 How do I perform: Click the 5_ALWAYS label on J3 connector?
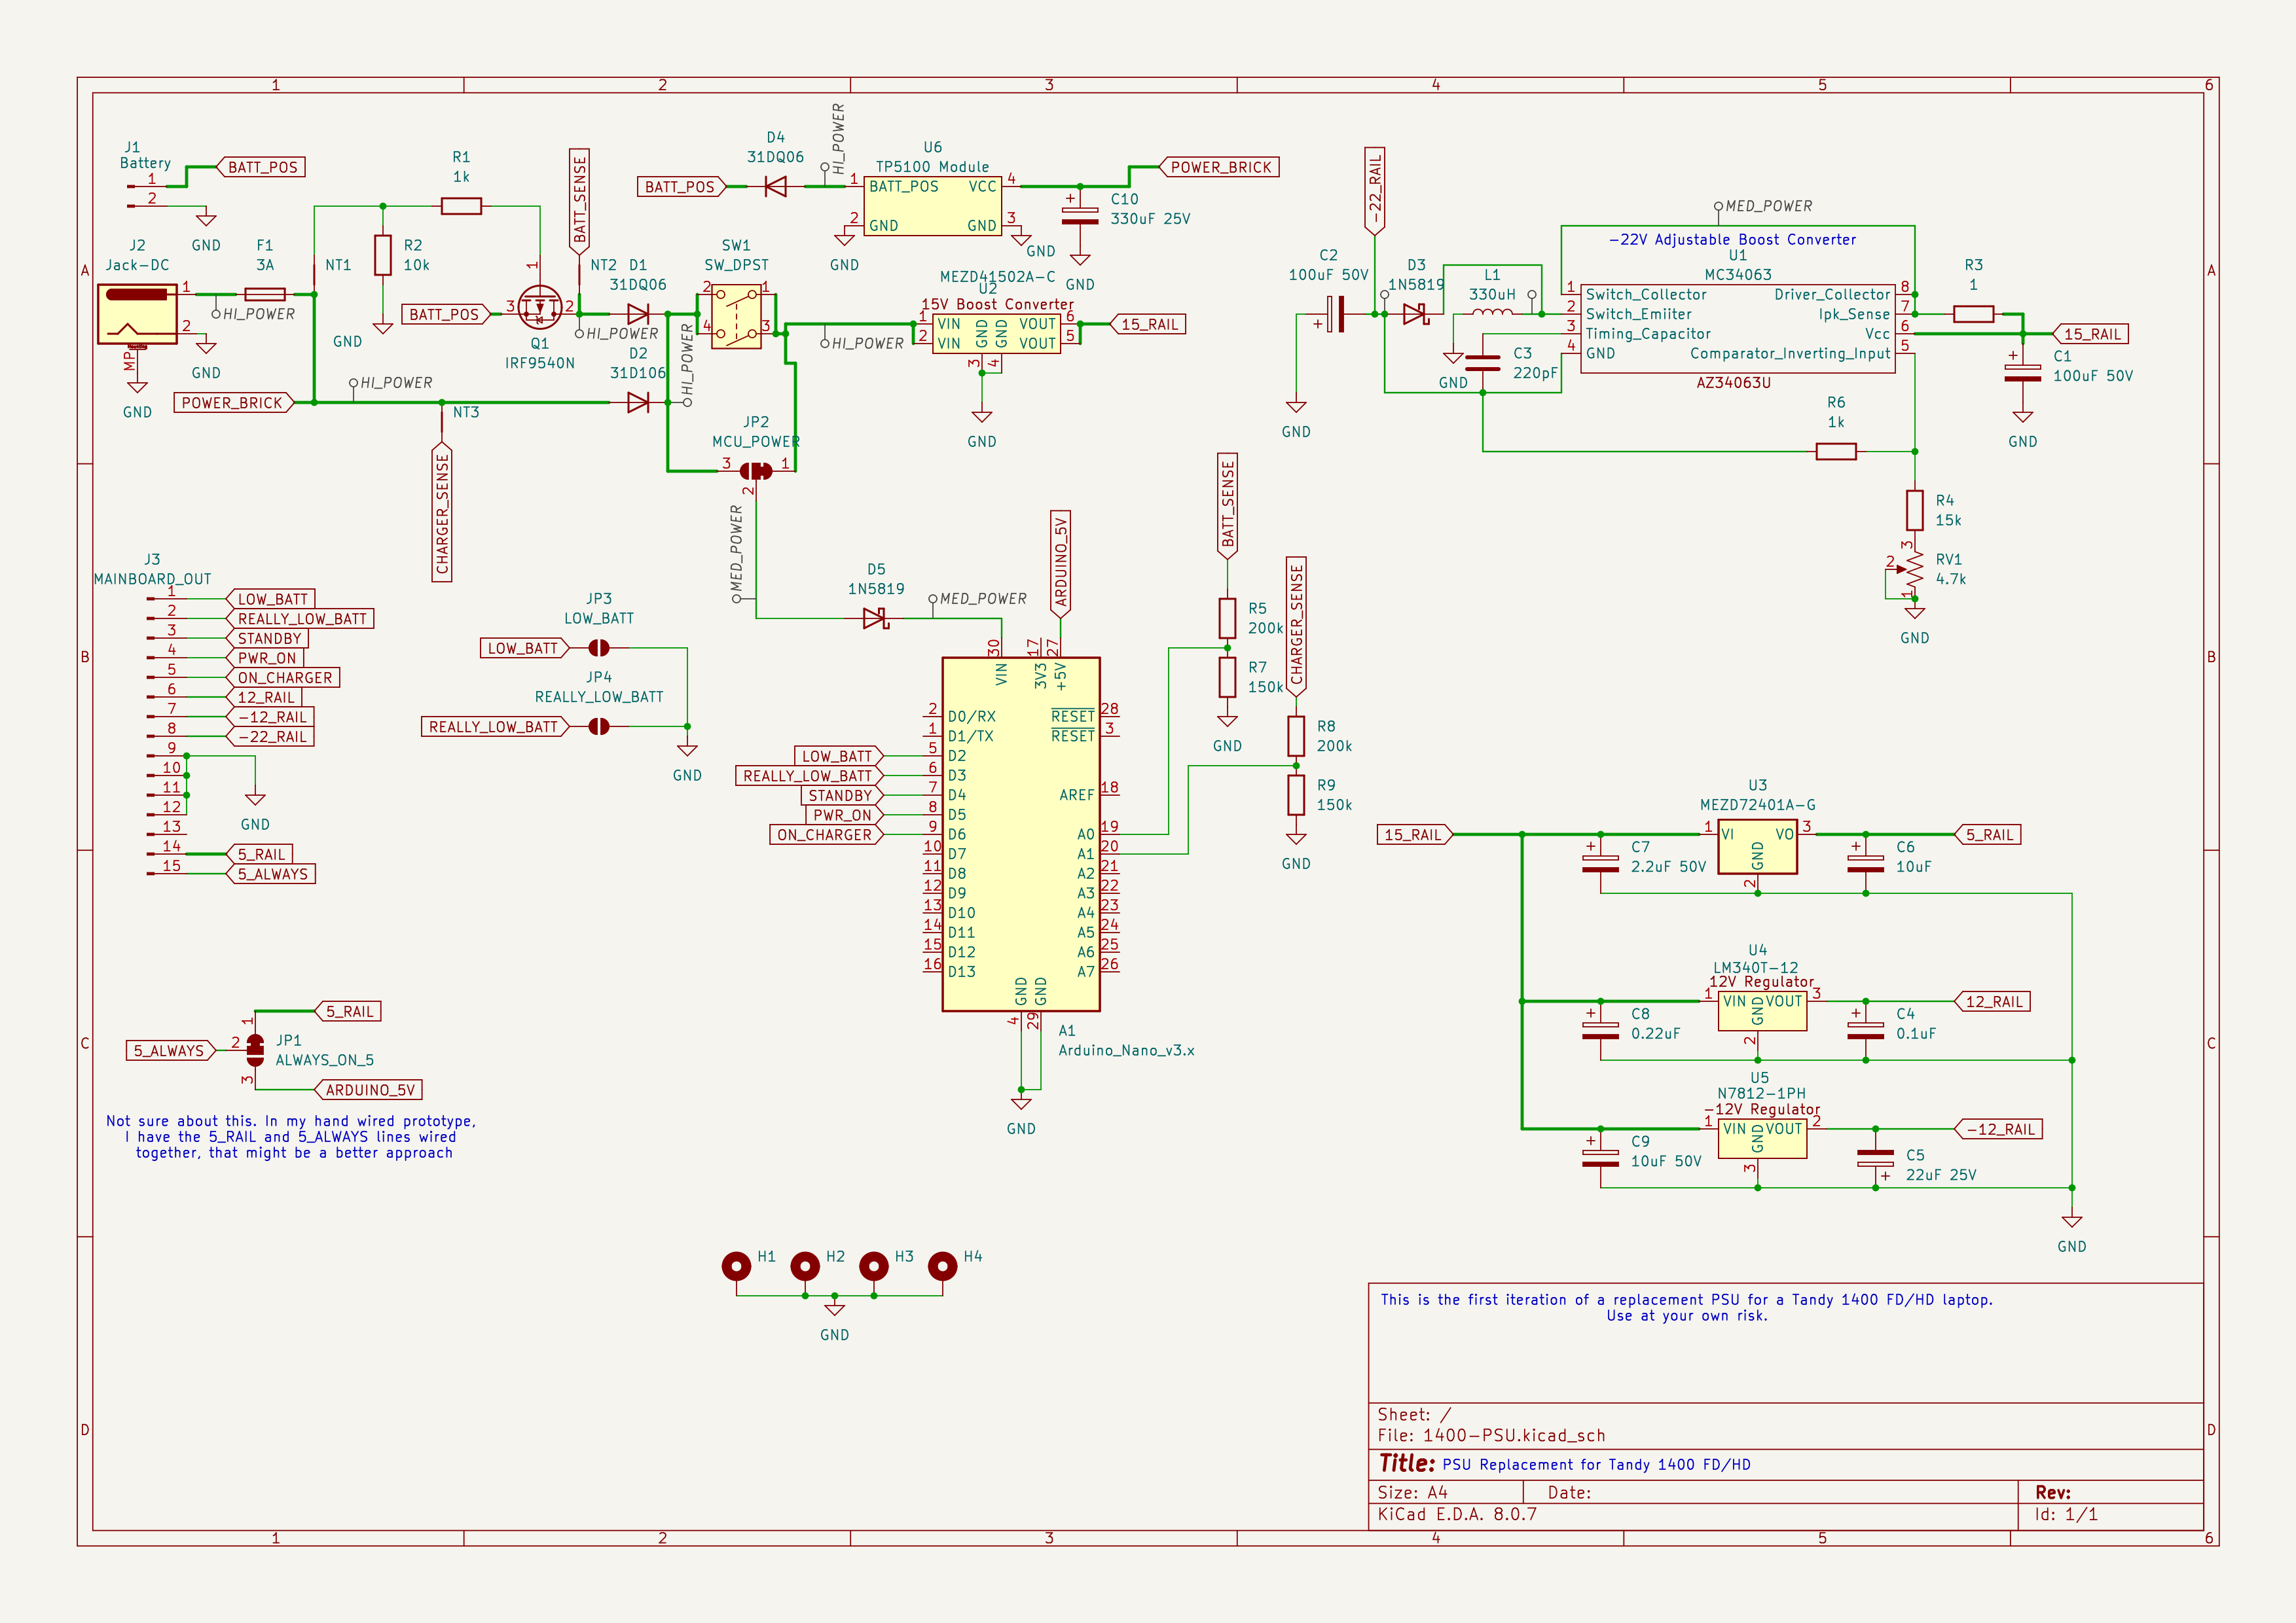[272, 874]
